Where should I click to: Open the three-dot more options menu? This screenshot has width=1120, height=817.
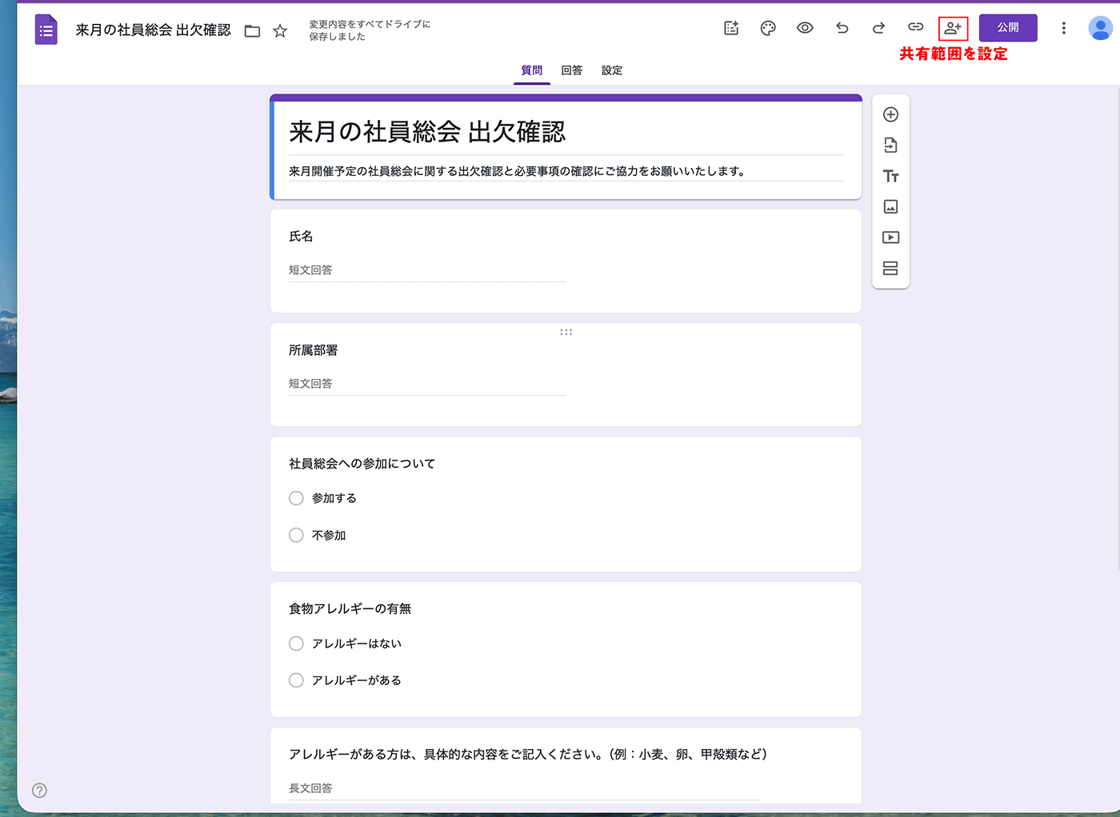1063,28
